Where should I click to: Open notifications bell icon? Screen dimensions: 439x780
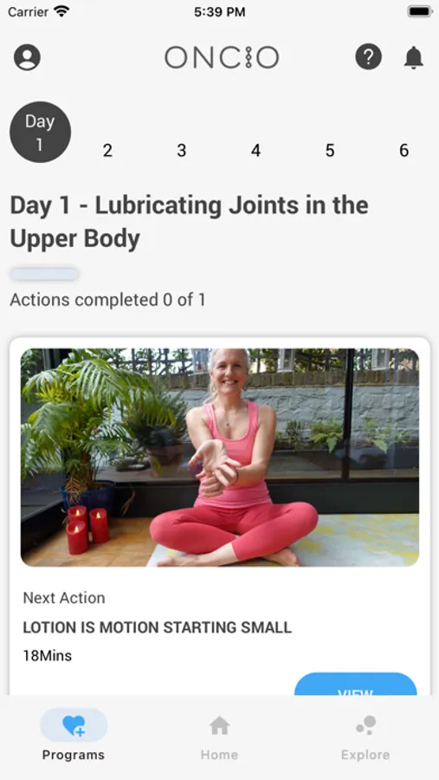click(x=413, y=57)
